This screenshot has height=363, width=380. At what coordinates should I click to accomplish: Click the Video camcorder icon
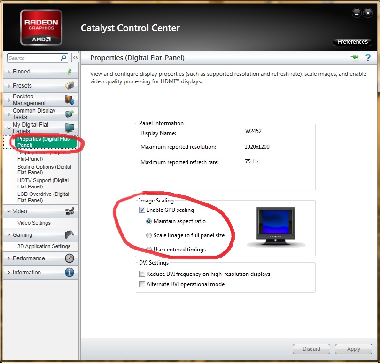coord(70,211)
